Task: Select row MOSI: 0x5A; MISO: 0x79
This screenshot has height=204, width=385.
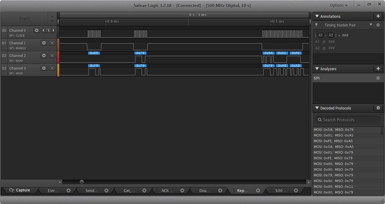Action: 347,129
